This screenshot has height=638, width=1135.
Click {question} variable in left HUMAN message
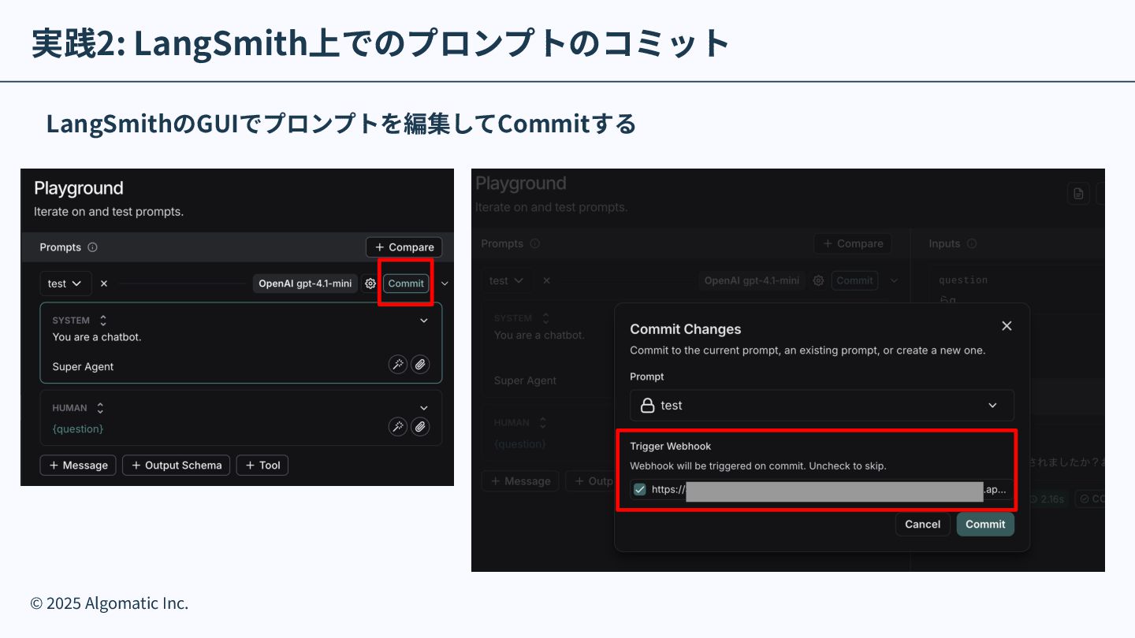tap(78, 428)
